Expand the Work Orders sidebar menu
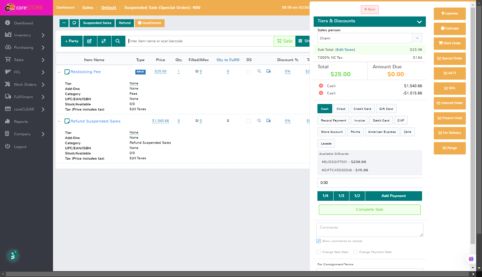Image resolution: width=482 pixels, height=277 pixels. click(43, 85)
